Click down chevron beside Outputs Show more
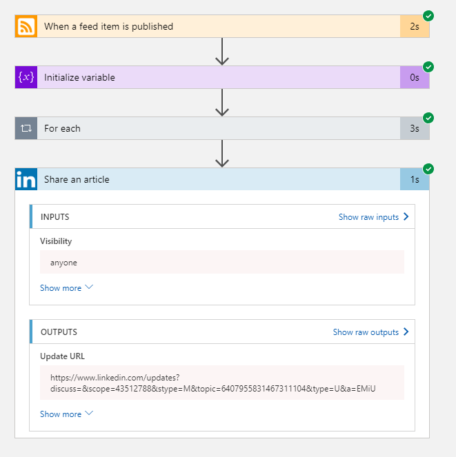 coord(89,413)
